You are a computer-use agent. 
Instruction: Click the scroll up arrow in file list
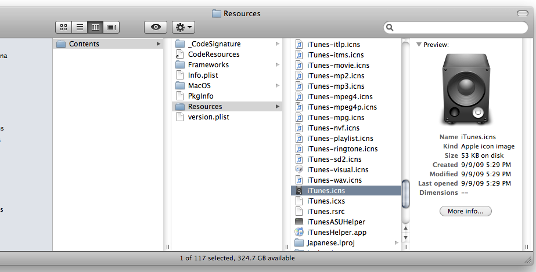coord(405,229)
